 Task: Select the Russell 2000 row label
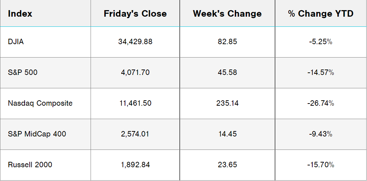click(x=30, y=165)
